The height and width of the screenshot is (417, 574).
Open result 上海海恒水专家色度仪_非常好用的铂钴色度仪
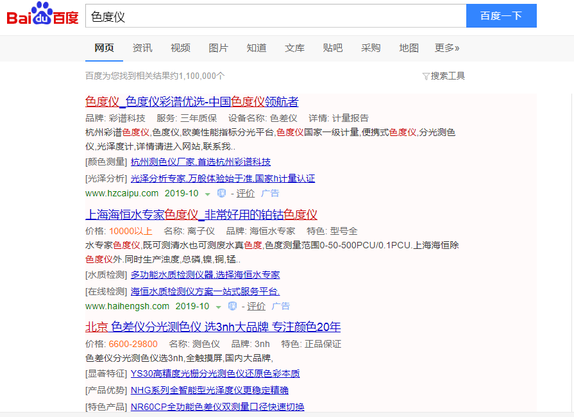pos(201,214)
